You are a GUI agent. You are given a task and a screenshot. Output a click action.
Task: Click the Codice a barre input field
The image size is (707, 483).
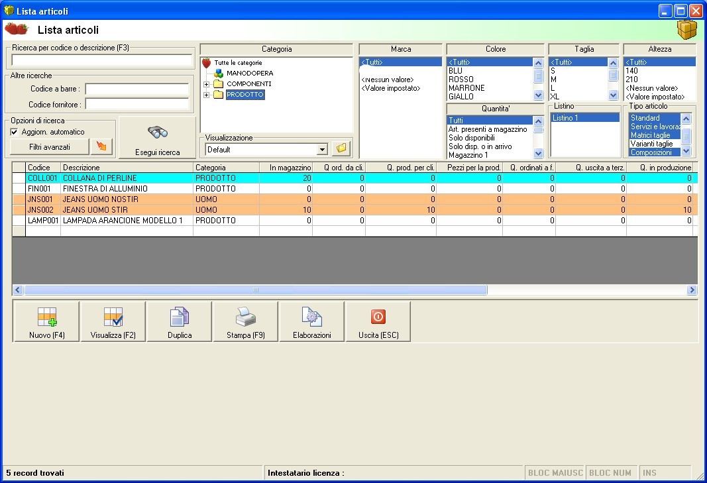click(x=138, y=89)
